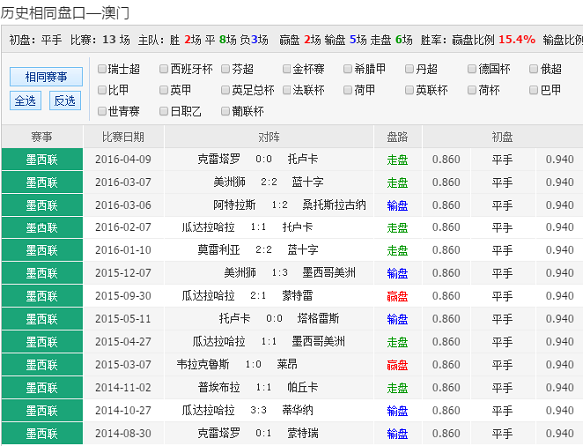
Task: Click the 初盘 column header
Action: tap(503, 137)
